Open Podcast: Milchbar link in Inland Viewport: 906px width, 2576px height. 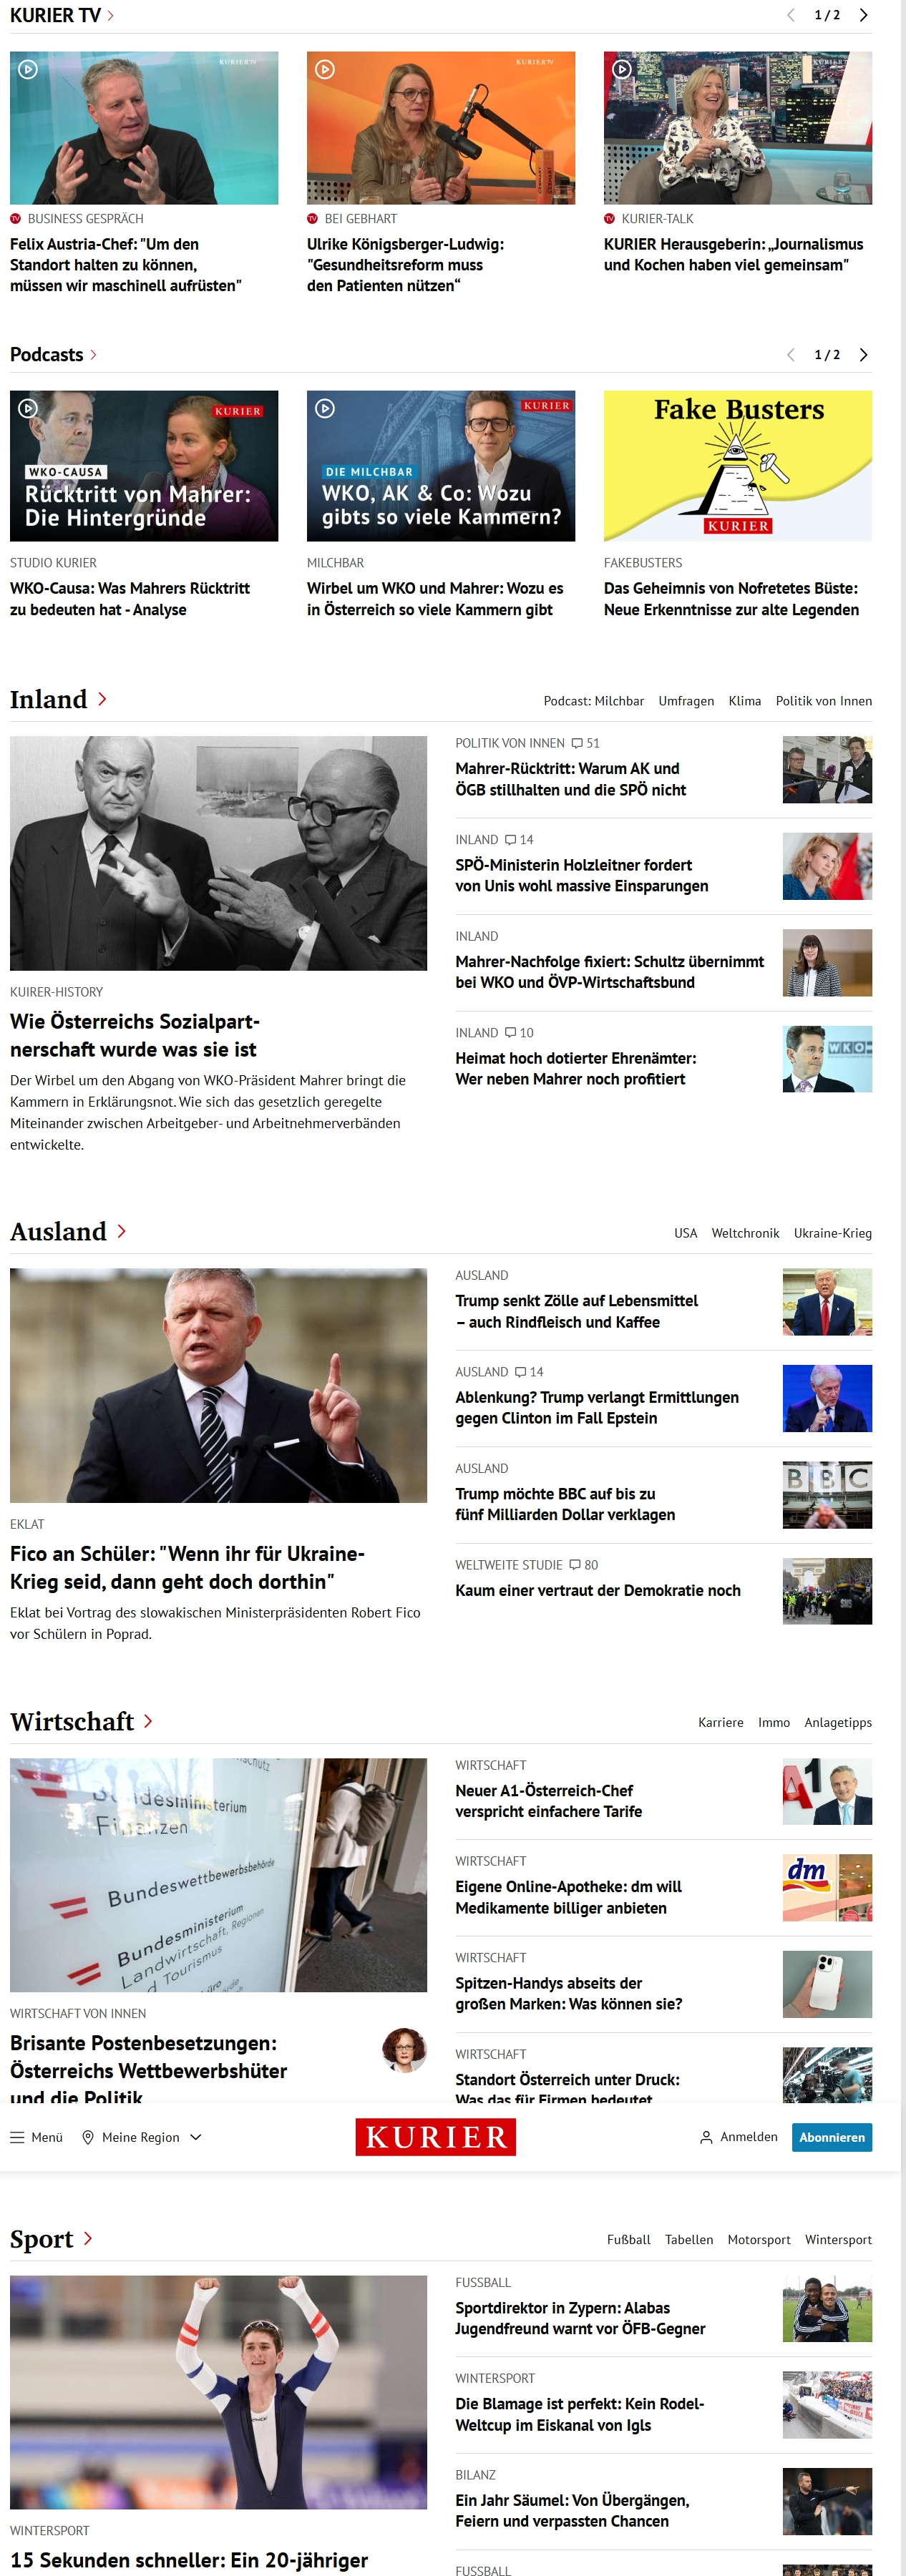tap(593, 701)
